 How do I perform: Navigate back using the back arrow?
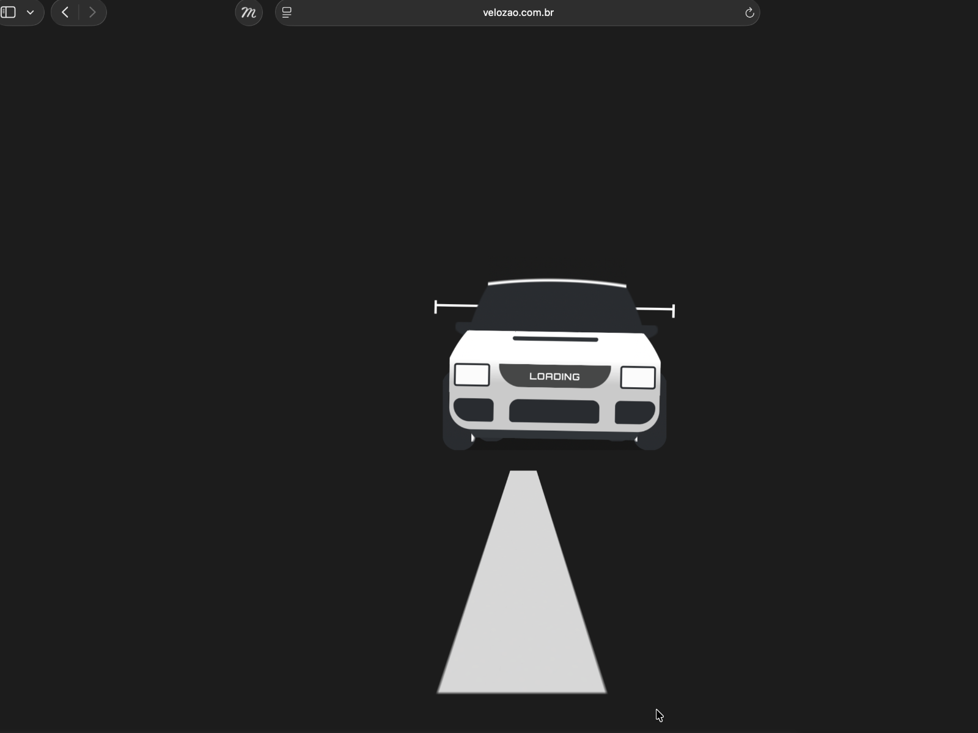coord(65,12)
